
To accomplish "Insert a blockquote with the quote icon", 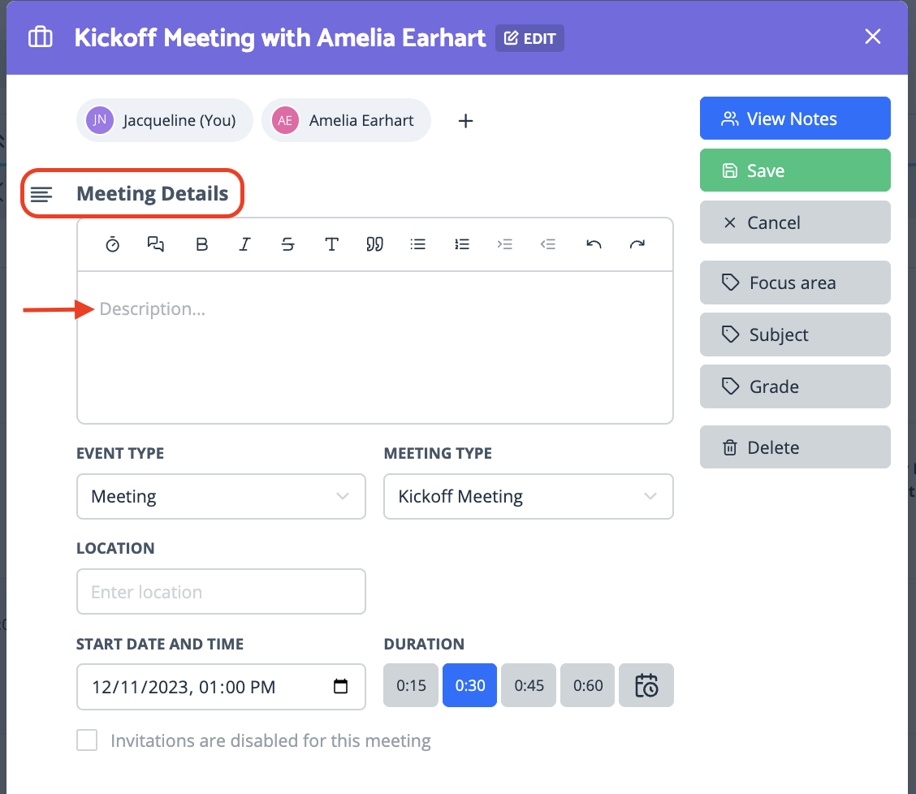I will coord(374,244).
